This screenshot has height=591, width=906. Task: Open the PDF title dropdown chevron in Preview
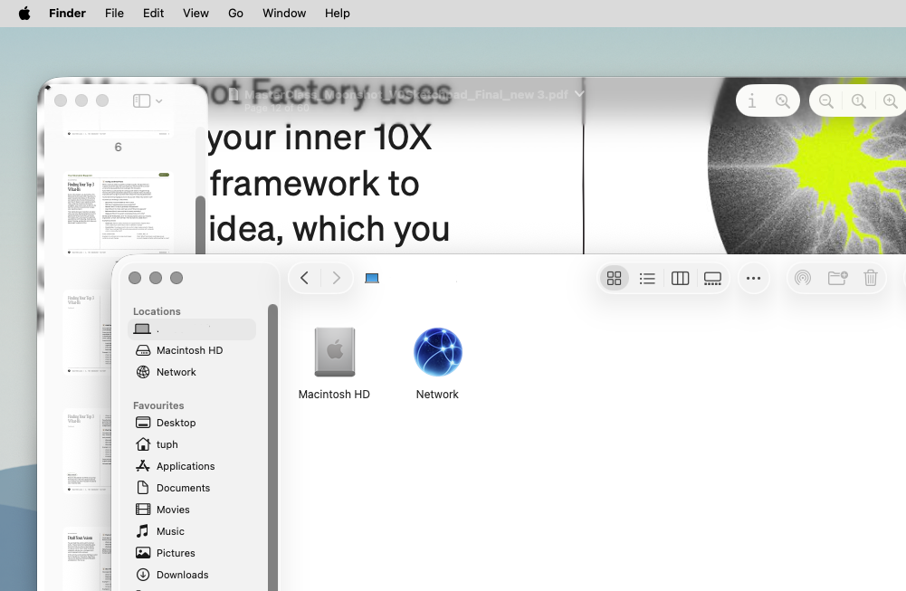point(579,93)
